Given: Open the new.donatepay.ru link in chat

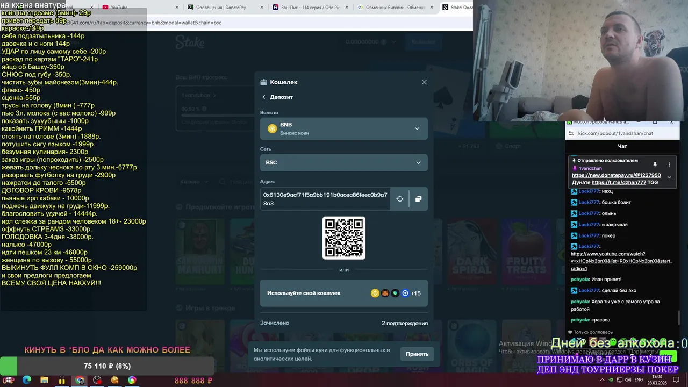Looking at the screenshot, I should (x=616, y=175).
